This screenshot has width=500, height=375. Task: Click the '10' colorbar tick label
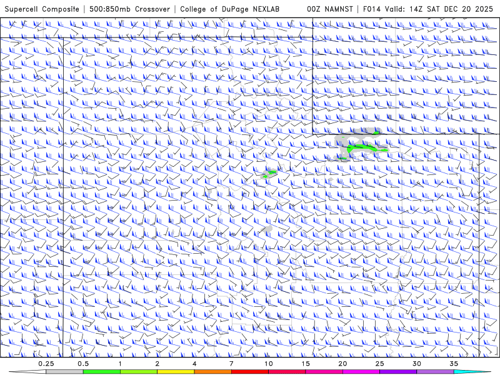pos(269,364)
